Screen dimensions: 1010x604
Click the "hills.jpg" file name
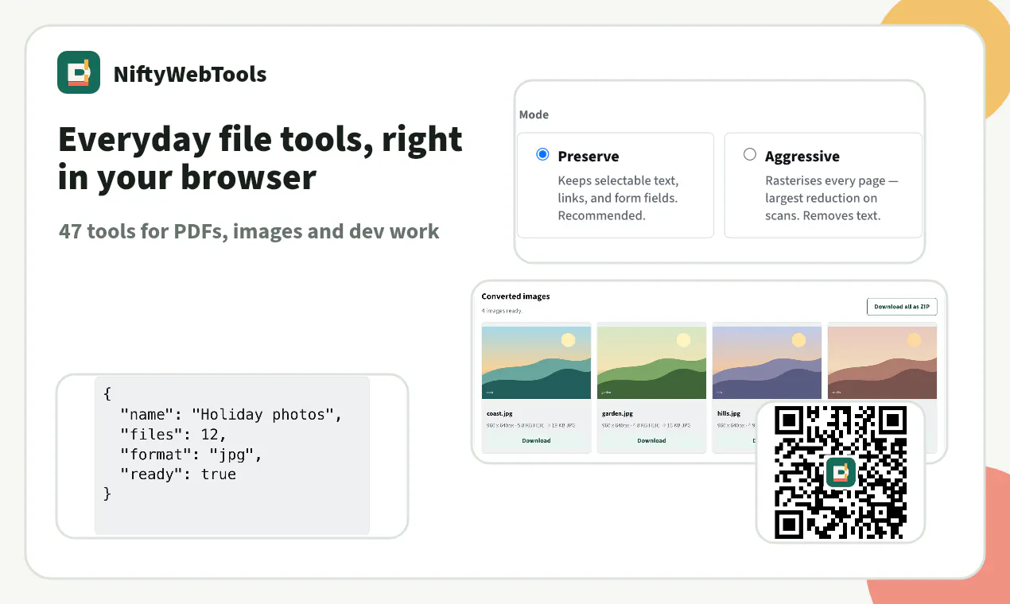pos(728,413)
